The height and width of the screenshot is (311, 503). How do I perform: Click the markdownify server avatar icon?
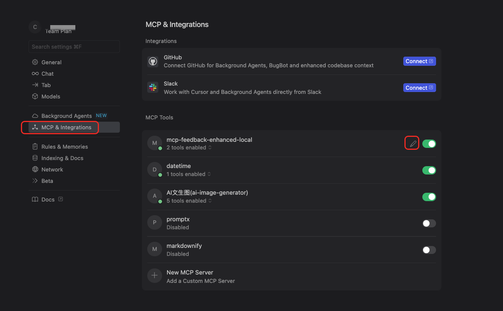(x=154, y=249)
